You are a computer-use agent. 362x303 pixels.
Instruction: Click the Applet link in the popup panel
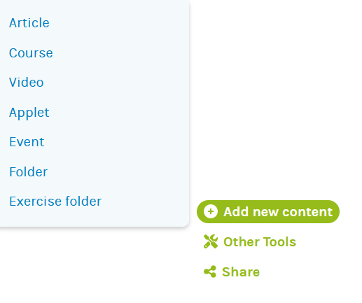[x=29, y=113]
